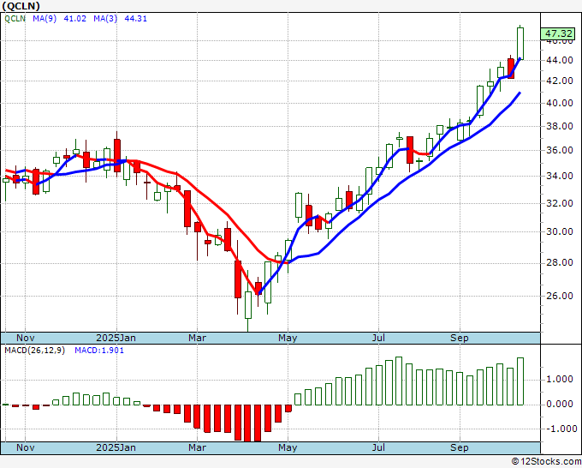Click 2025Jan on the price chart axis
The height and width of the screenshot is (468, 582).
pyautogui.click(x=116, y=338)
